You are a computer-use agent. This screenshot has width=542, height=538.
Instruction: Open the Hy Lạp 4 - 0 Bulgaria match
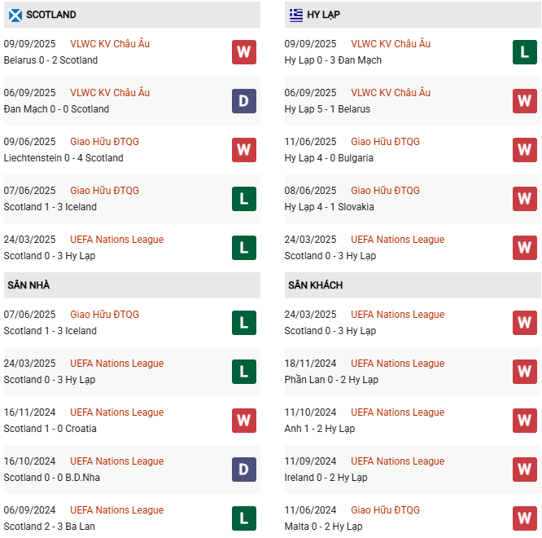329,158
